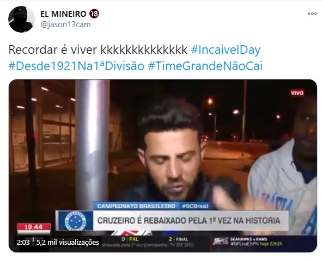The image size is (323, 260).
Task: Click the #SCBrasil tag in the video
Action: pyautogui.click(x=195, y=206)
